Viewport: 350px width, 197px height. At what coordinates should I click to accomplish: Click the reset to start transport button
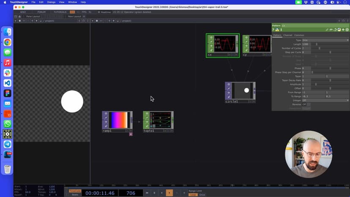coord(147,193)
